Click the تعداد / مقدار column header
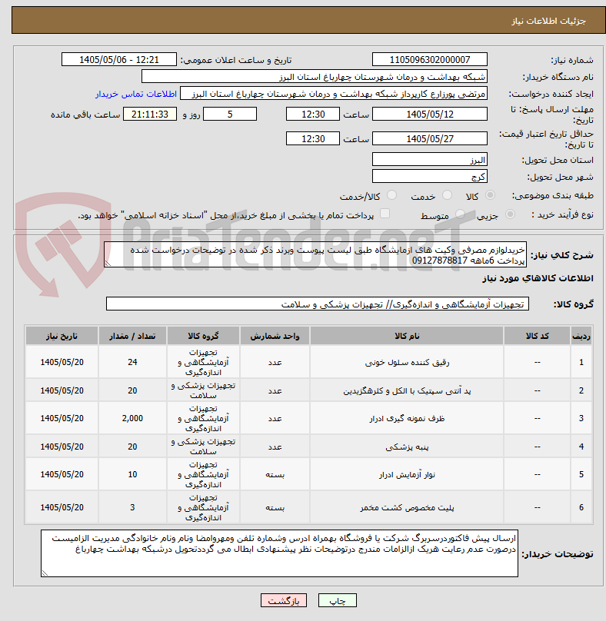Image resolution: width=606 pixels, height=621 pixels. pyautogui.click(x=132, y=336)
